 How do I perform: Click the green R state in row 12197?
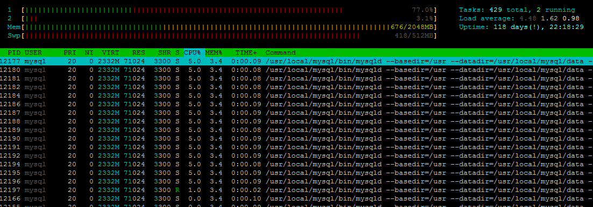177,190
